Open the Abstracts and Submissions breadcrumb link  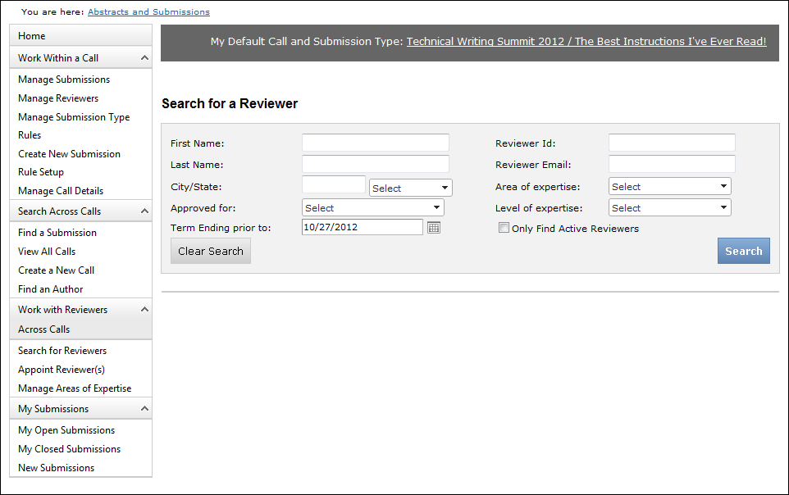pos(148,11)
